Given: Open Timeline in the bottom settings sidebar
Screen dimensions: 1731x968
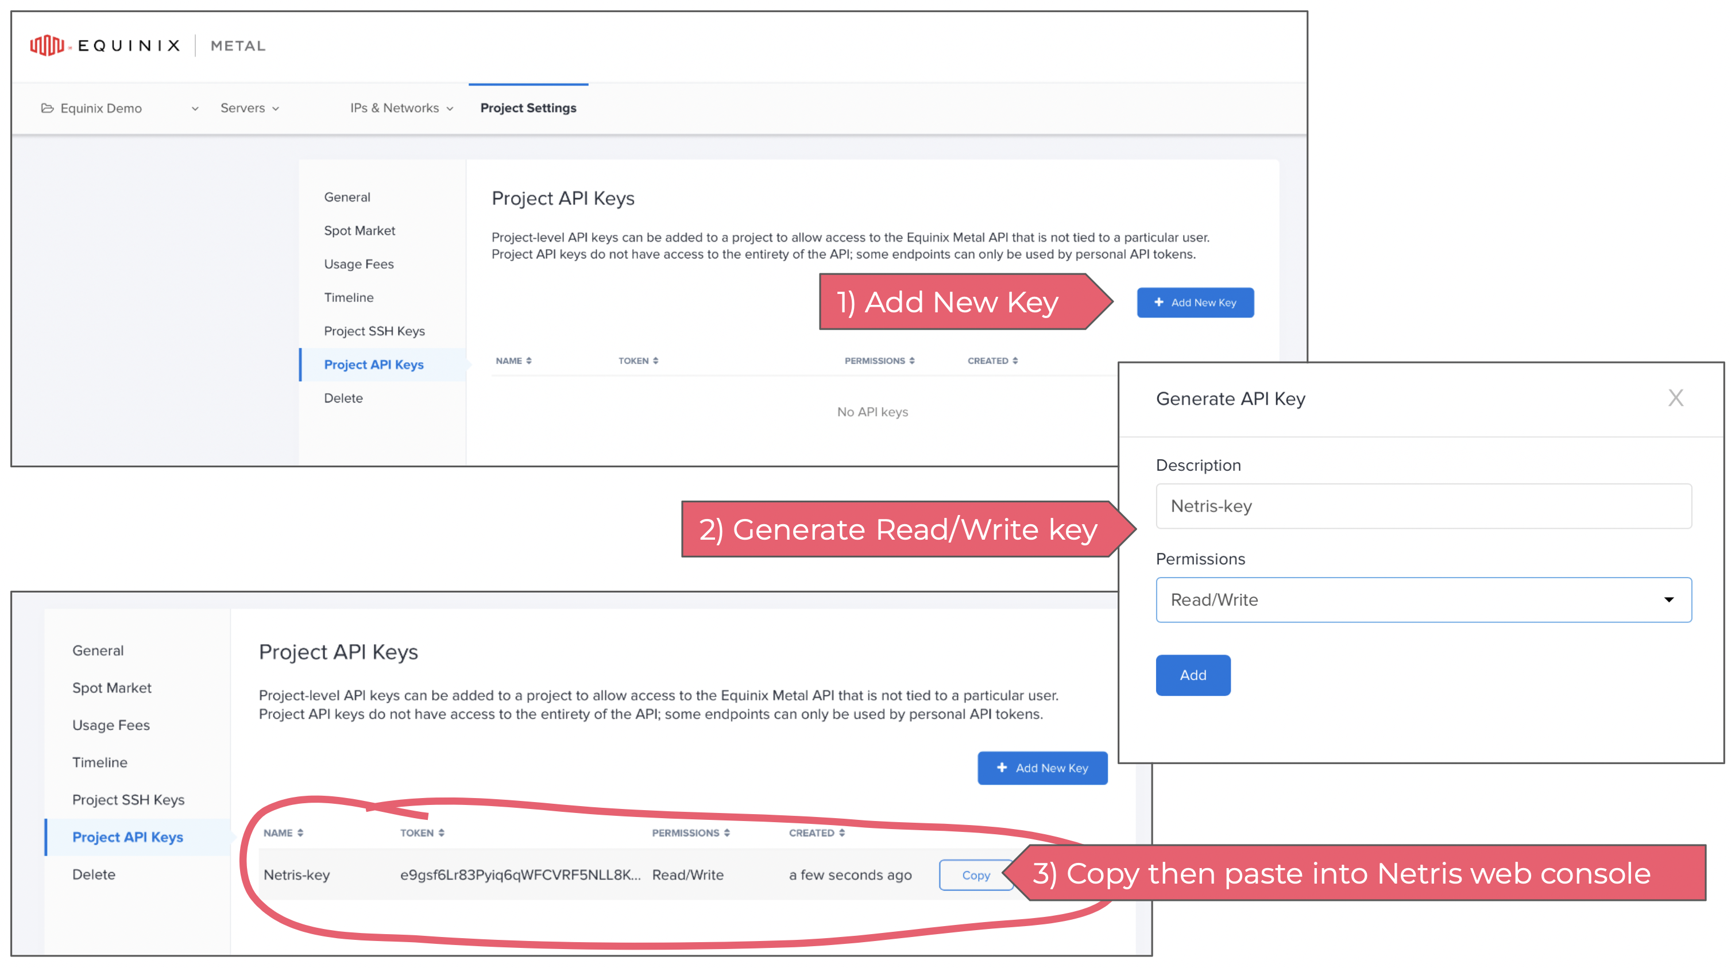Looking at the screenshot, I should (x=100, y=762).
